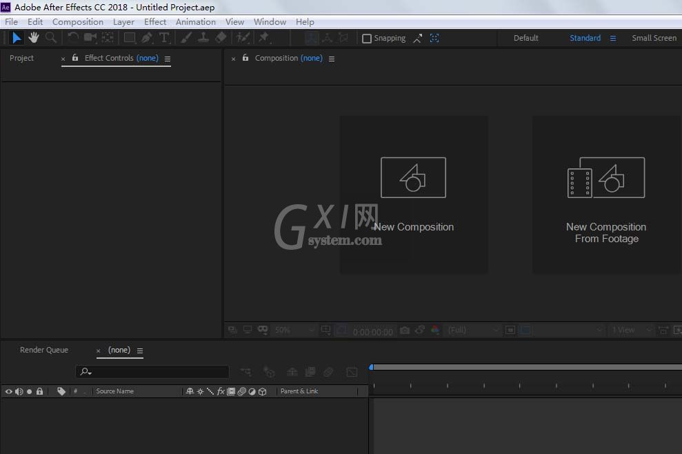
Task: Select the Puppet Pin tool
Action: click(x=264, y=38)
